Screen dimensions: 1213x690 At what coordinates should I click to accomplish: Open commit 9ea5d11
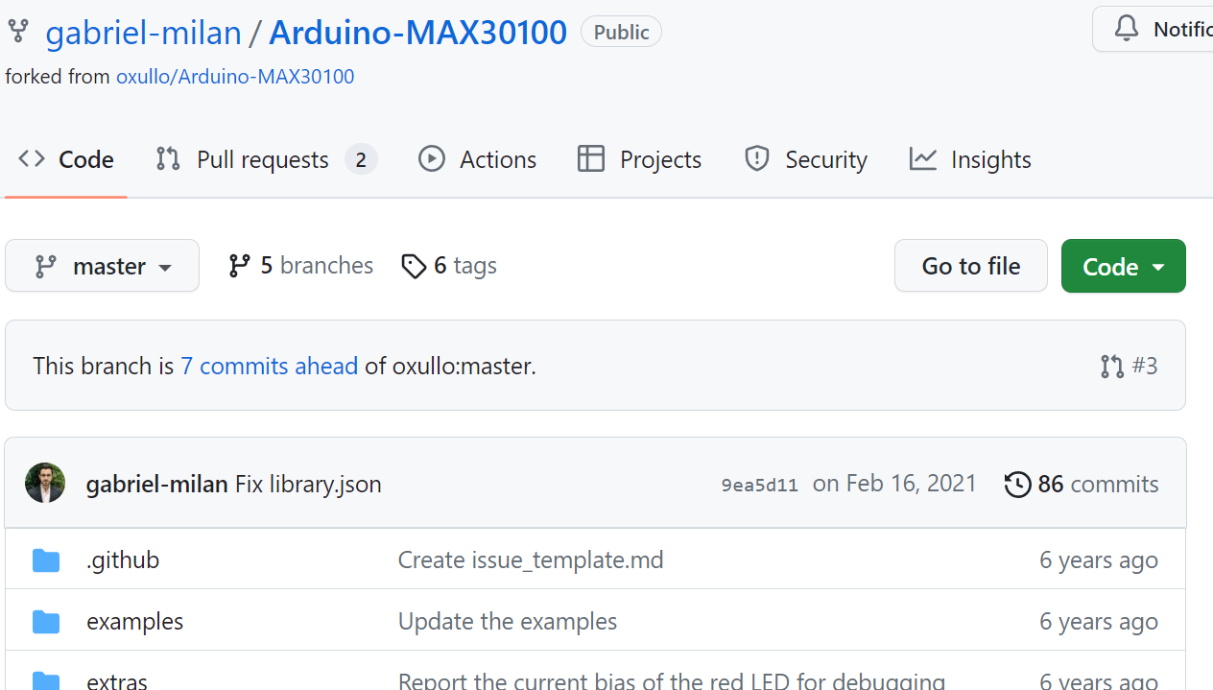[759, 484]
